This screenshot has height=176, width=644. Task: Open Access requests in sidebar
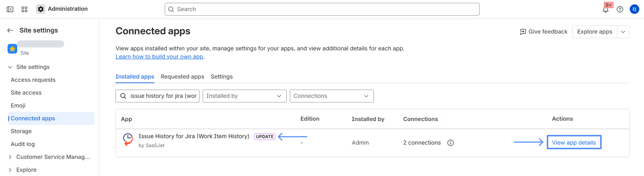point(33,80)
